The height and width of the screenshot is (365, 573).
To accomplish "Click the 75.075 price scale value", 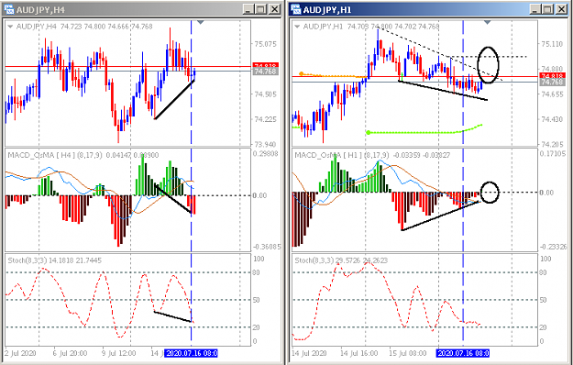I will click(x=265, y=44).
